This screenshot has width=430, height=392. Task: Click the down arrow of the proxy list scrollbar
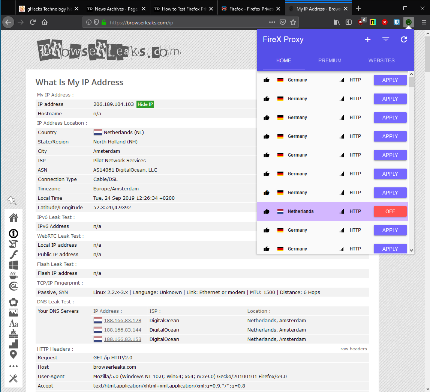(411, 250)
